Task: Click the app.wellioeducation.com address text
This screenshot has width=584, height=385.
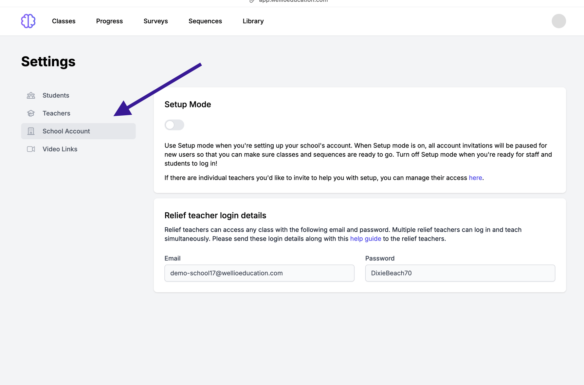Action: pyautogui.click(x=293, y=1)
